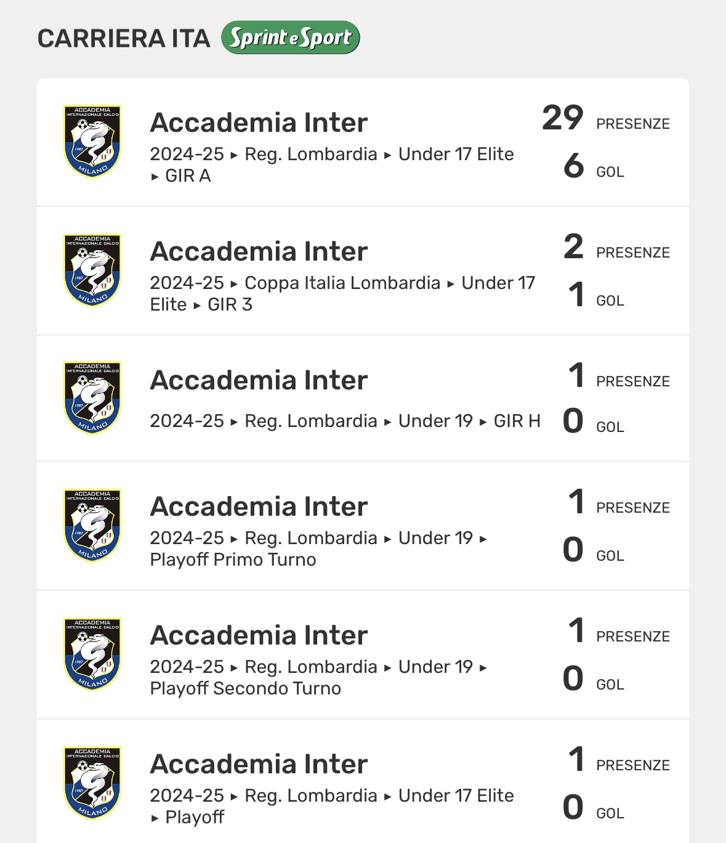Click the 6 gol count
This screenshot has width=726, height=843.
click(573, 165)
